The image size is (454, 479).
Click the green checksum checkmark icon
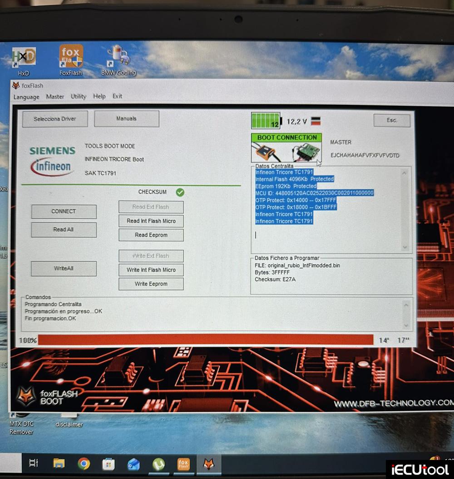coord(180,192)
